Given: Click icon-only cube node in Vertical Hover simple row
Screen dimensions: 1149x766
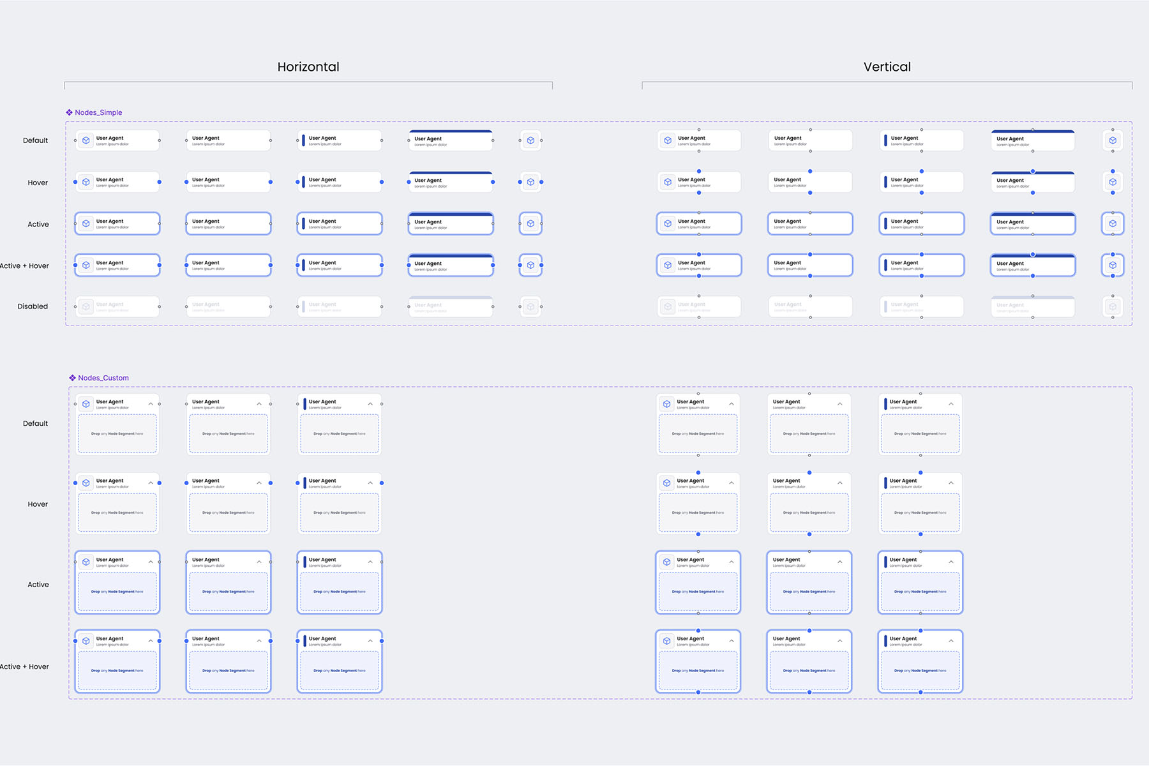Looking at the screenshot, I should coord(1113,182).
